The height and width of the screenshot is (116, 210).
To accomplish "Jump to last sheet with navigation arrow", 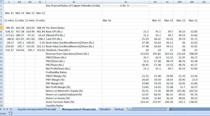I will point(11,109).
